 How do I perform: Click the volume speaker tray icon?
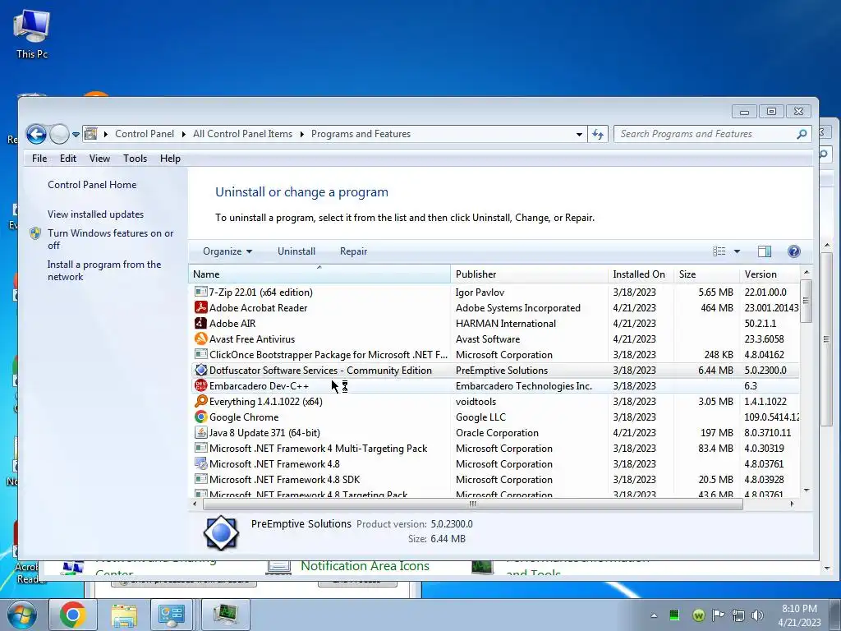click(757, 615)
